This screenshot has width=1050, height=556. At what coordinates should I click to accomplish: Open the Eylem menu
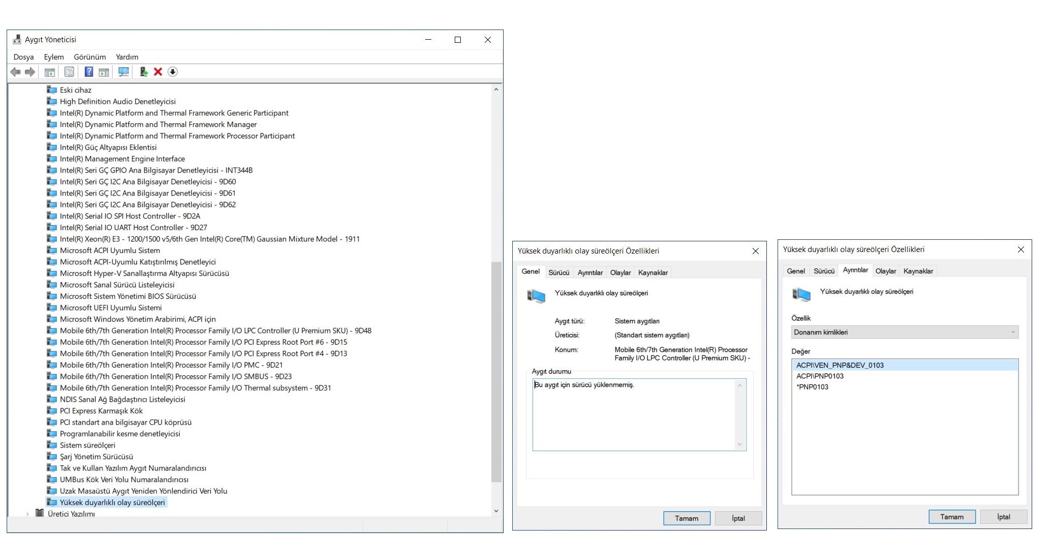point(53,57)
